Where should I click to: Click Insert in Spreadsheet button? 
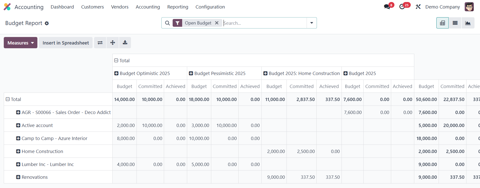(66, 43)
